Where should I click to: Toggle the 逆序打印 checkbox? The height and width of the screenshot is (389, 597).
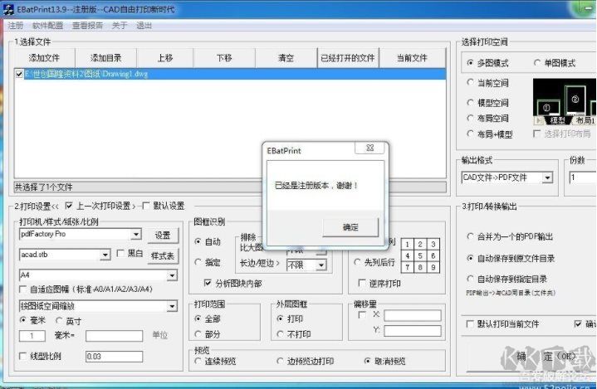[360, 284]
